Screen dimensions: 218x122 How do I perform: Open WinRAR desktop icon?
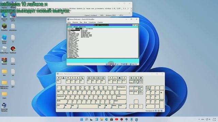coord(4,61)
